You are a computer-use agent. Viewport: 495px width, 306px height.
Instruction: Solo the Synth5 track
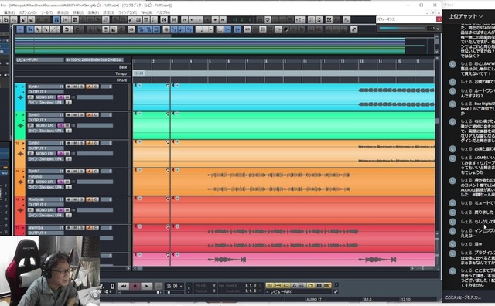pos(81,115)
